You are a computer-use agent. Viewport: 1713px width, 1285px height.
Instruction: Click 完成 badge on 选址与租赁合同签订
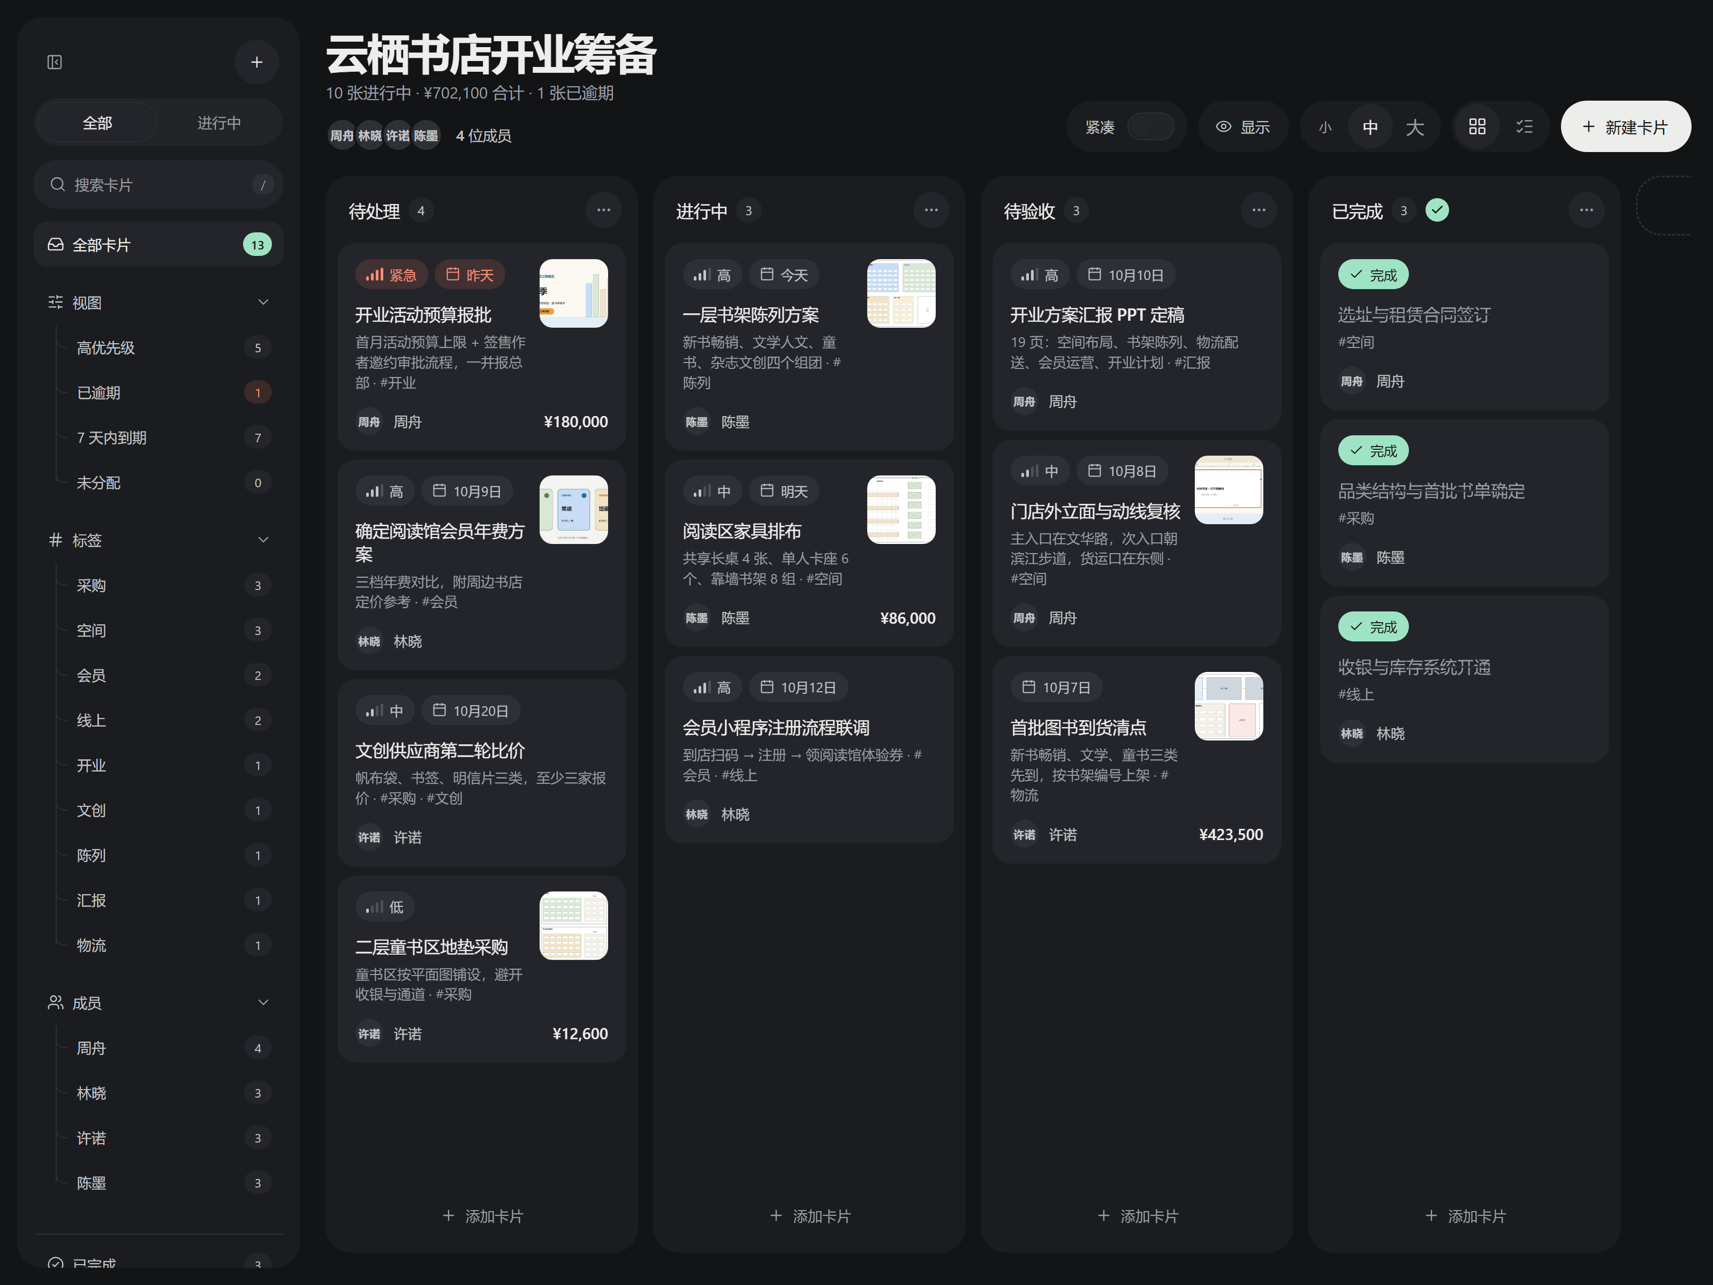1373,275
